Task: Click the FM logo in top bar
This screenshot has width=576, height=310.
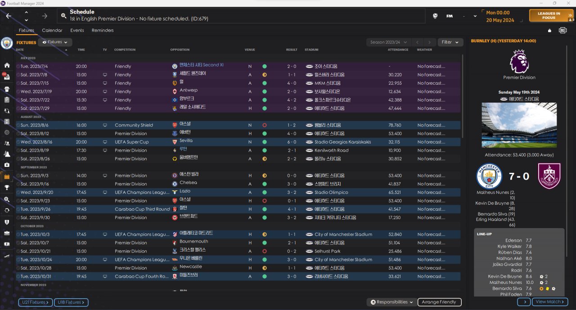Action: point(449,16)
